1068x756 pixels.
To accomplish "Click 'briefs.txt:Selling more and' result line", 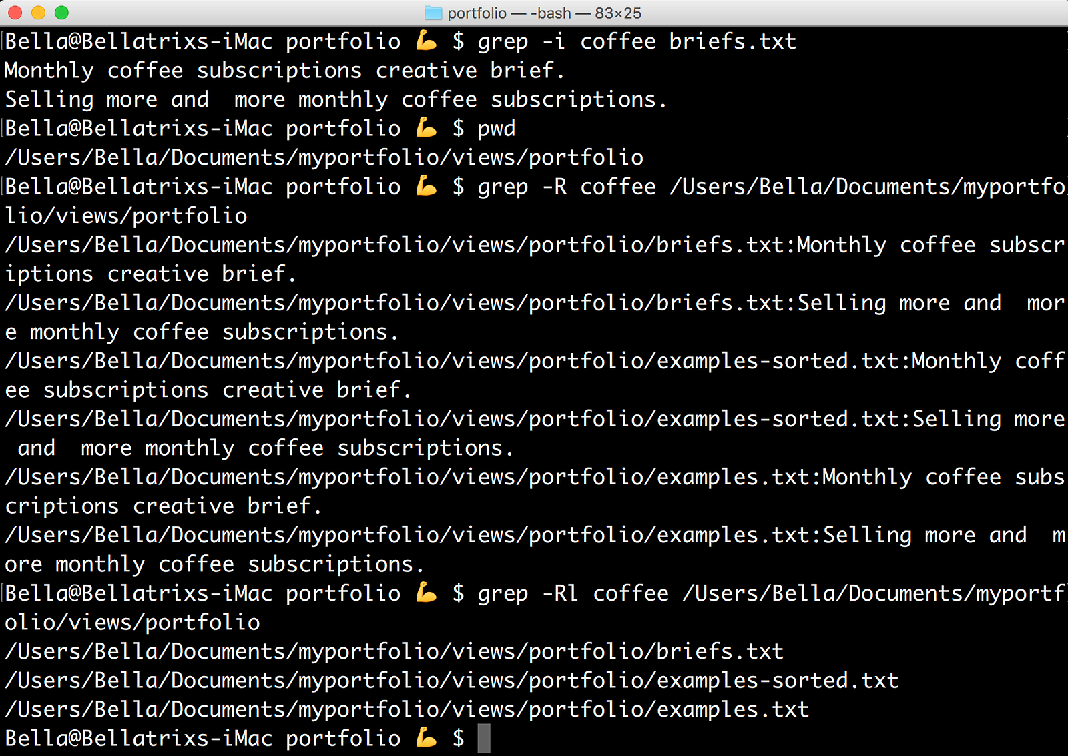I will 535,303.
